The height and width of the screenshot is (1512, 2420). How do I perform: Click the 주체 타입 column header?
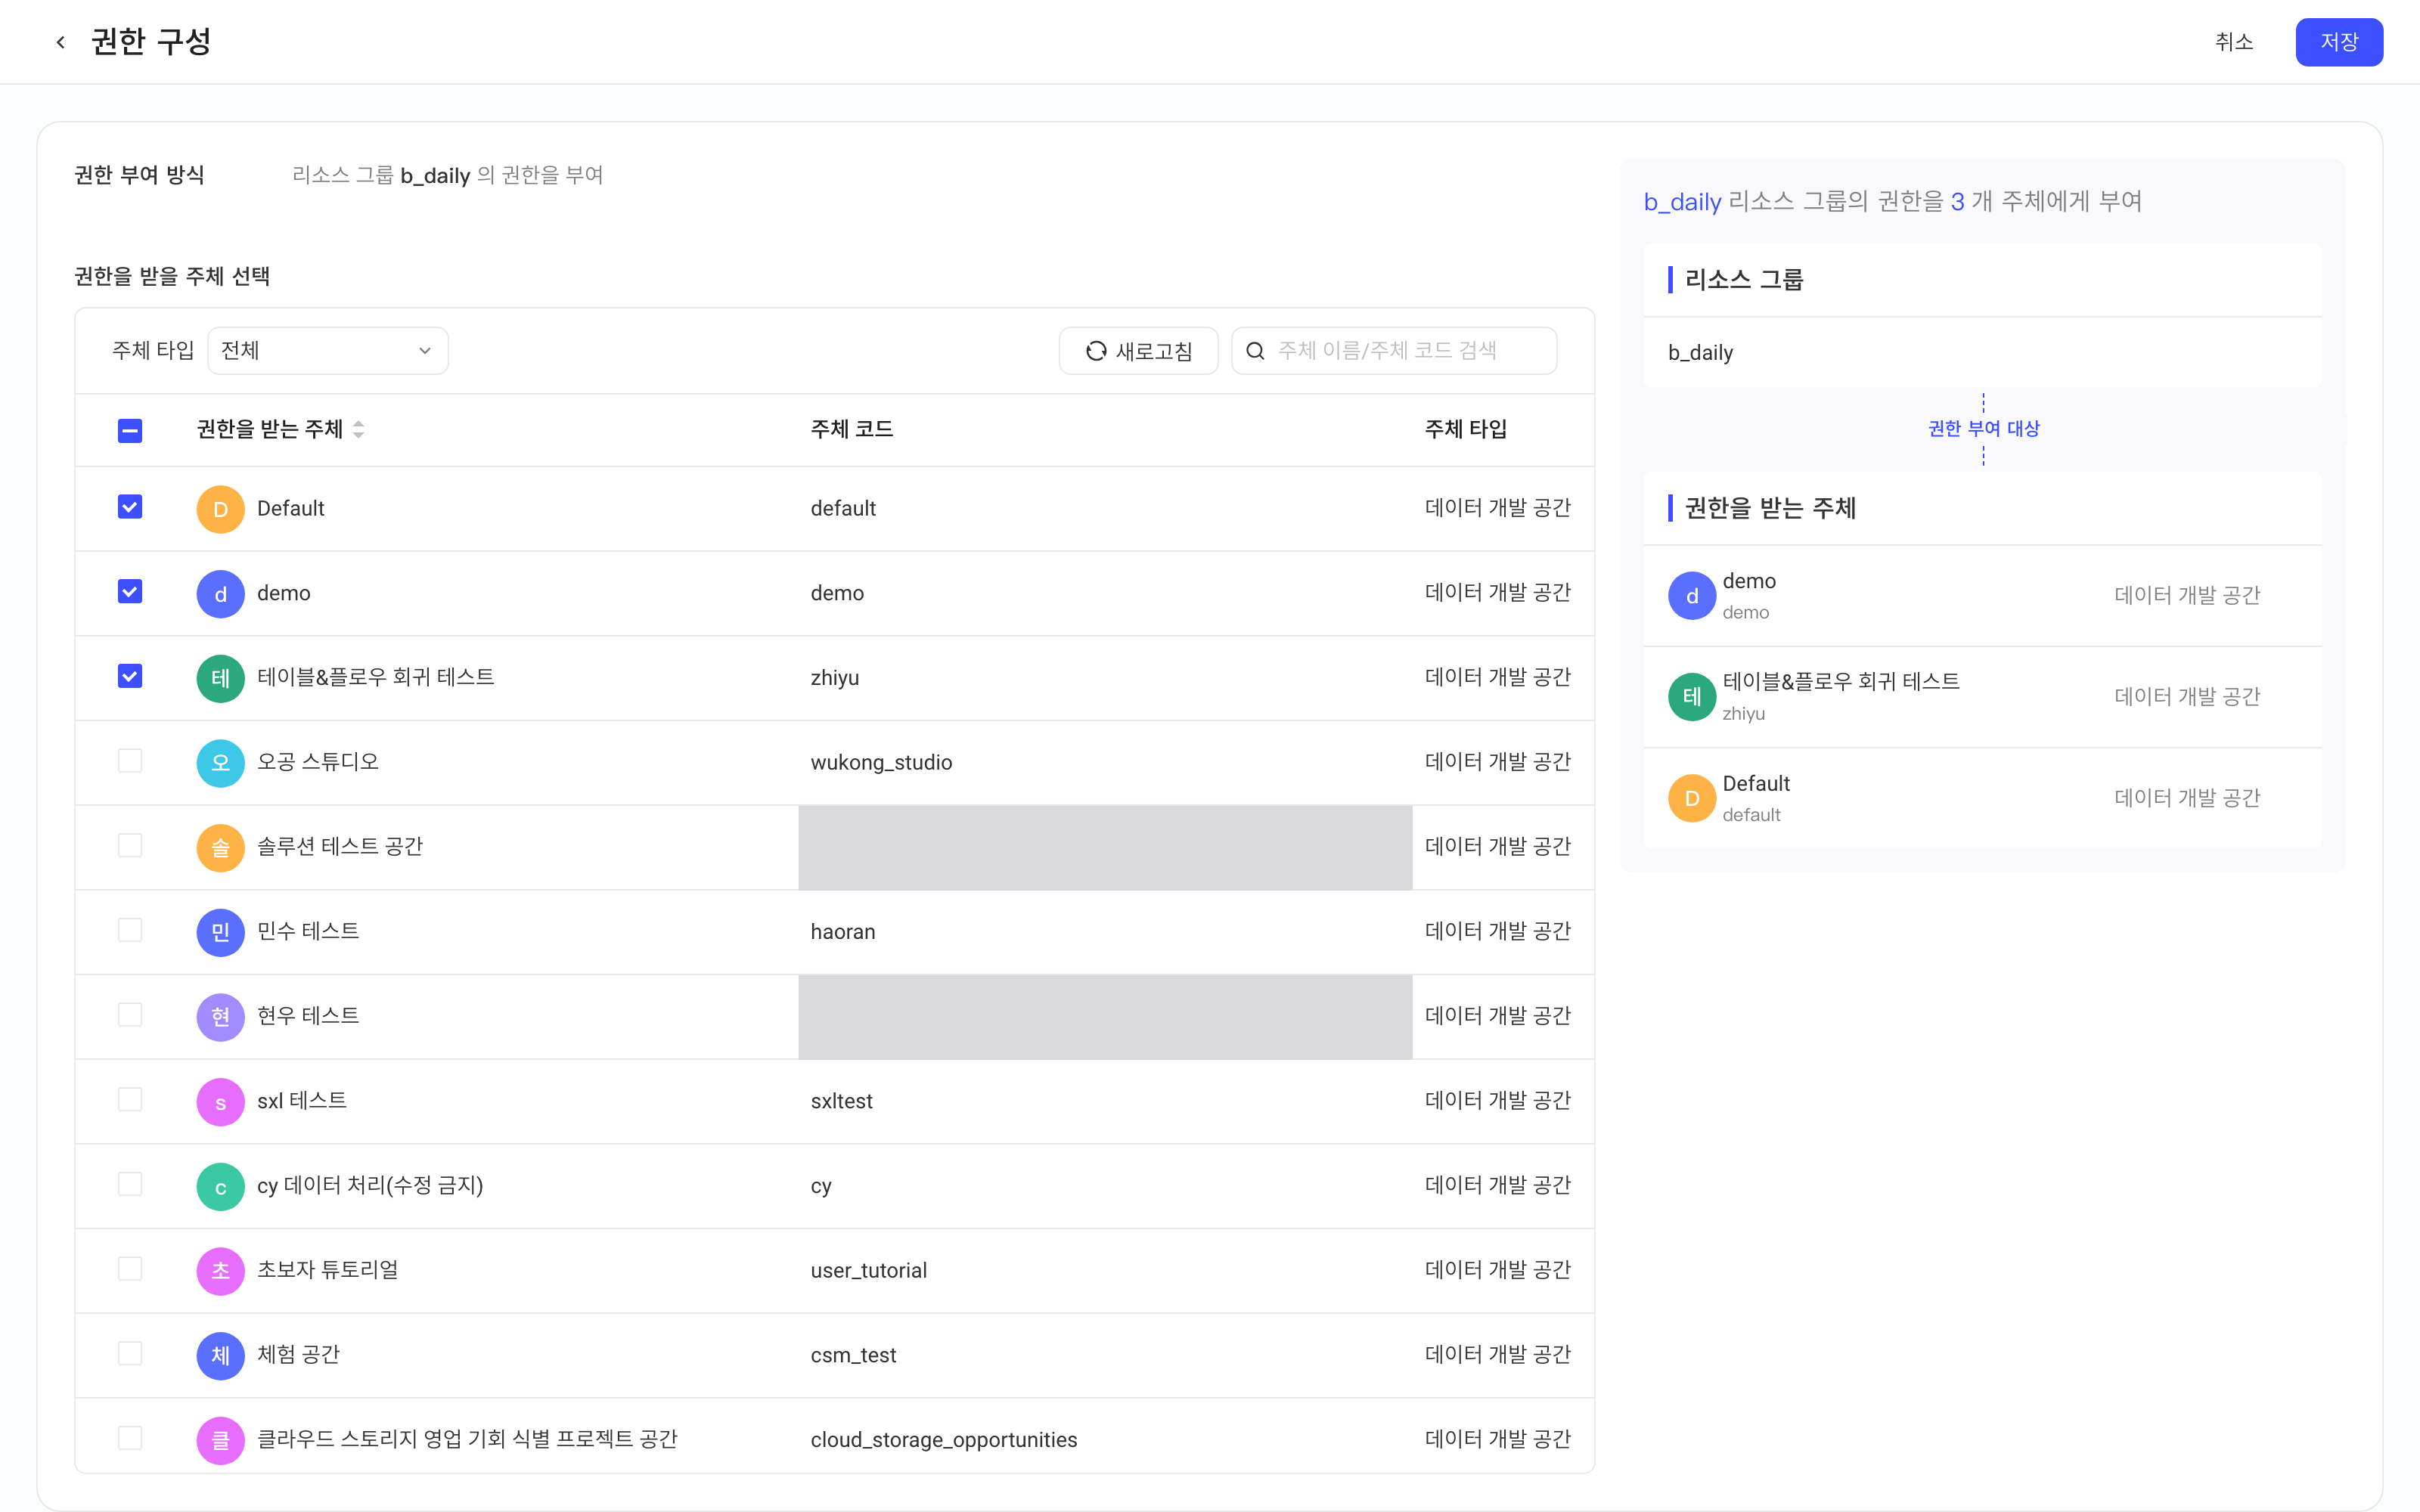[1466, 429]
